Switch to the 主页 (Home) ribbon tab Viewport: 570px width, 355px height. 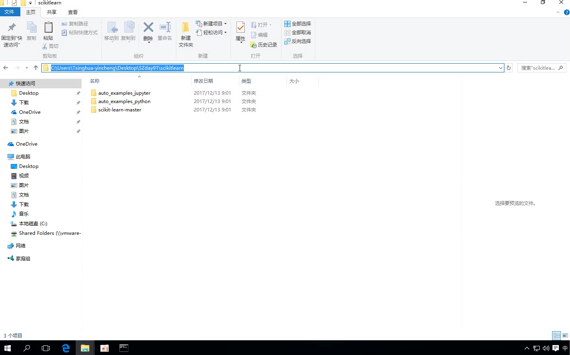pos(31,12)
